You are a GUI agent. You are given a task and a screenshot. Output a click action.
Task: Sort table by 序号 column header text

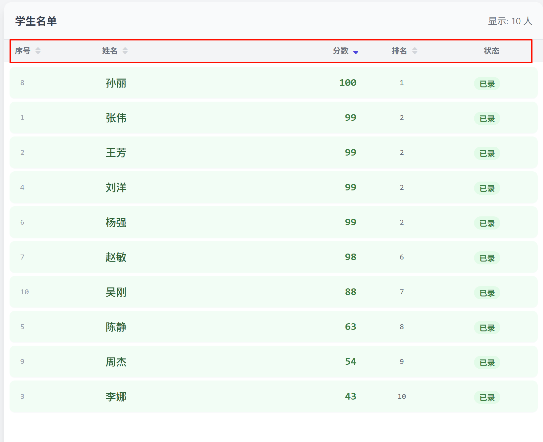pos(23,51)
